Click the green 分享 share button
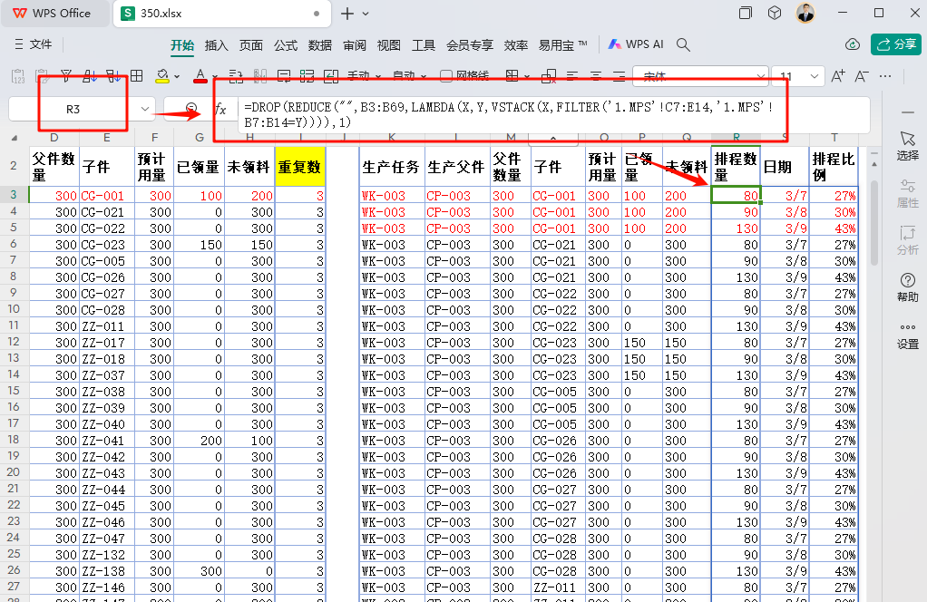The image size is (927, 602). pos(895,44)
